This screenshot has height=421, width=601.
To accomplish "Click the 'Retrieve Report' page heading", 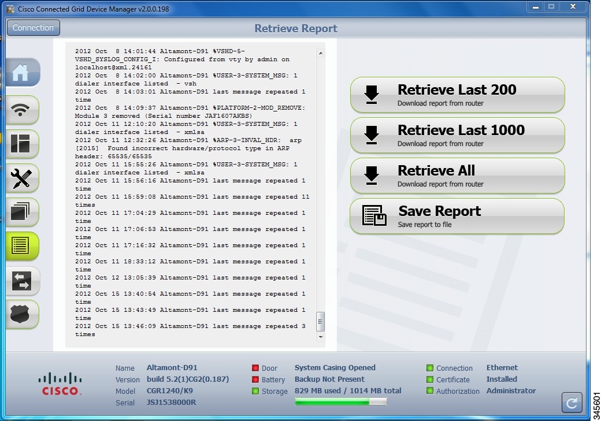I will 296,28.
